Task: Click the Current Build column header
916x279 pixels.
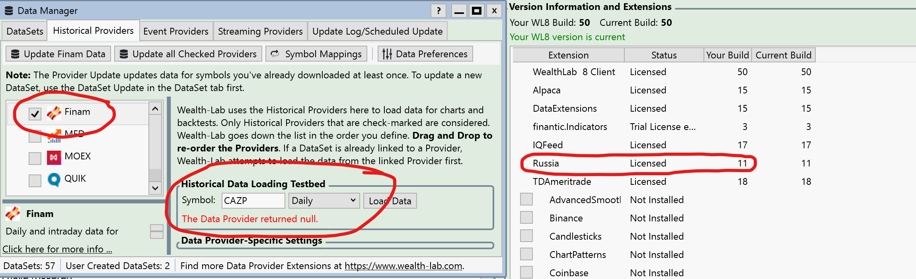Action: click(783, 55)
